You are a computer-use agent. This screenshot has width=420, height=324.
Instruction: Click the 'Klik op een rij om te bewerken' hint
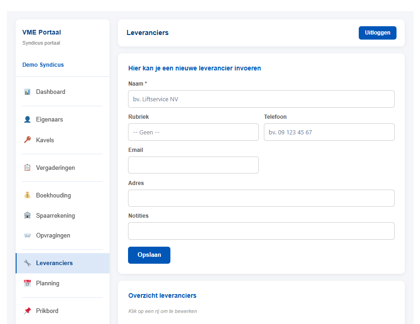click(x=163, y=311)
